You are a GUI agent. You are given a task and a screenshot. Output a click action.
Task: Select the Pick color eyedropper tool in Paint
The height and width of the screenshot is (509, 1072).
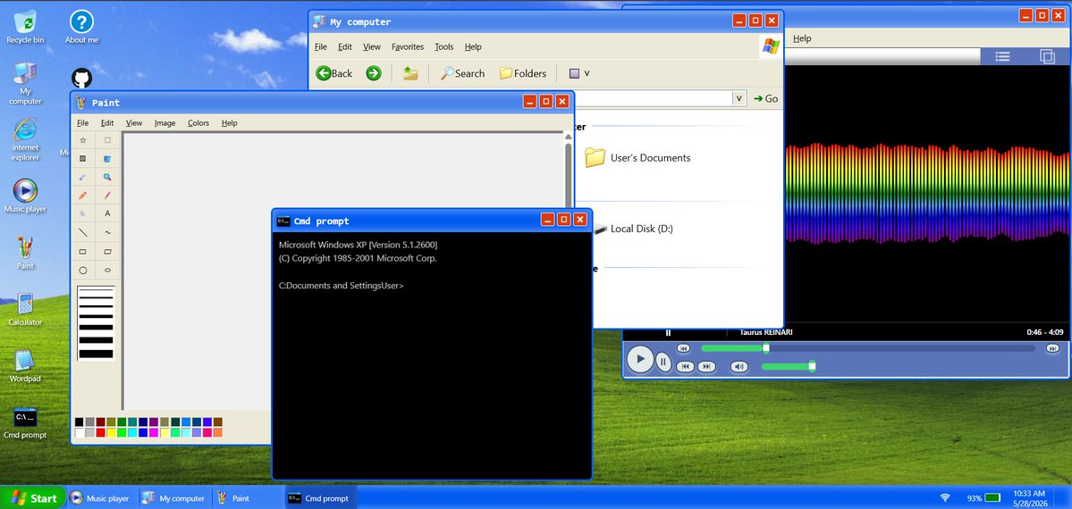[x=83, y=177]
